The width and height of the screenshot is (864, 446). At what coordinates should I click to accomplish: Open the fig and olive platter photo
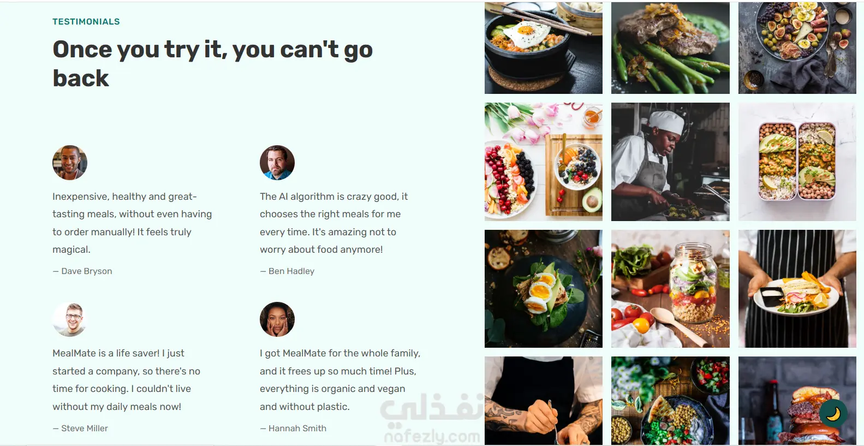coord(797,48)
